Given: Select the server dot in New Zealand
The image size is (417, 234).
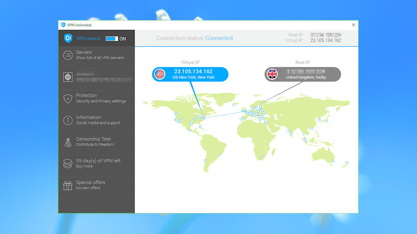Looking at the screenshot, I should (x=347, y=163).
